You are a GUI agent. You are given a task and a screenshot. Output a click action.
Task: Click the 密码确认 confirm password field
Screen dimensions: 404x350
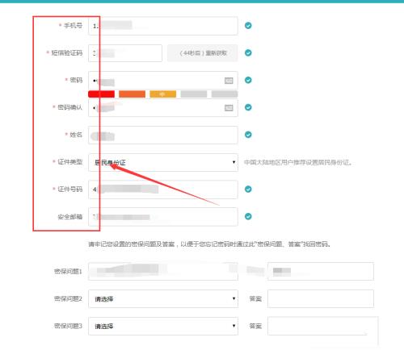(x=163, y=108)
